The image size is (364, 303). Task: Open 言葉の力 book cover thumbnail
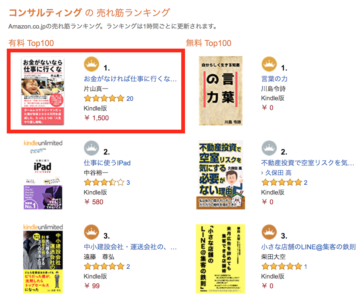click(x=220, y=91)
